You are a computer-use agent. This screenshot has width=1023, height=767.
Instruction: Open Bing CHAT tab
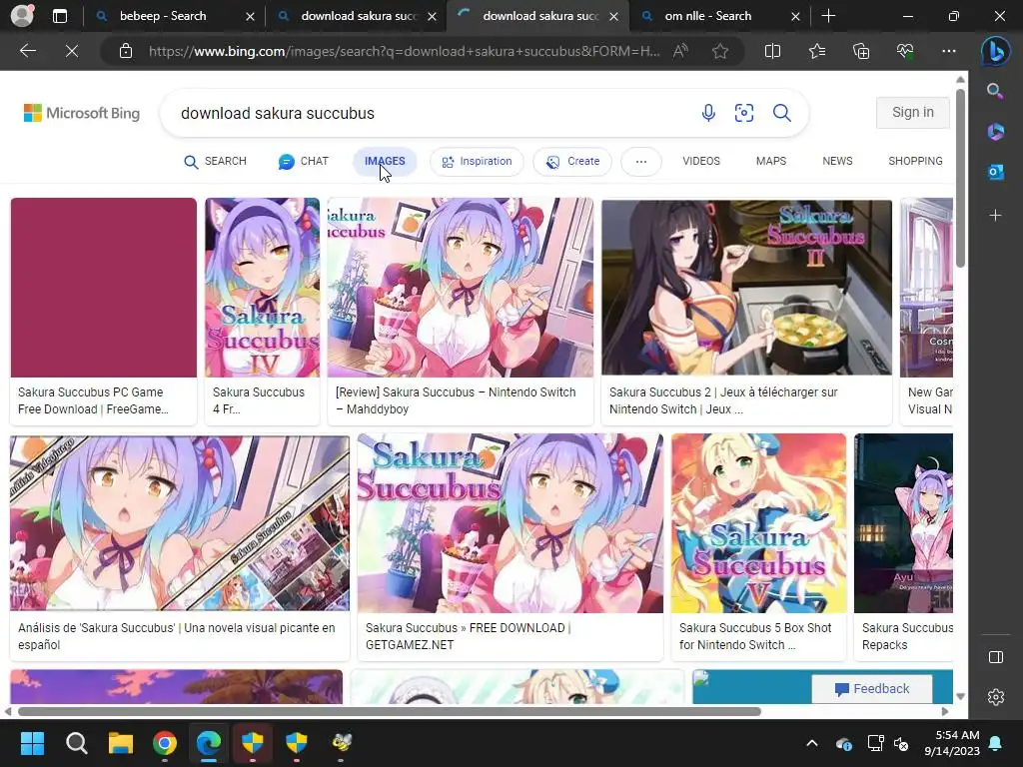tap(304, 161)
